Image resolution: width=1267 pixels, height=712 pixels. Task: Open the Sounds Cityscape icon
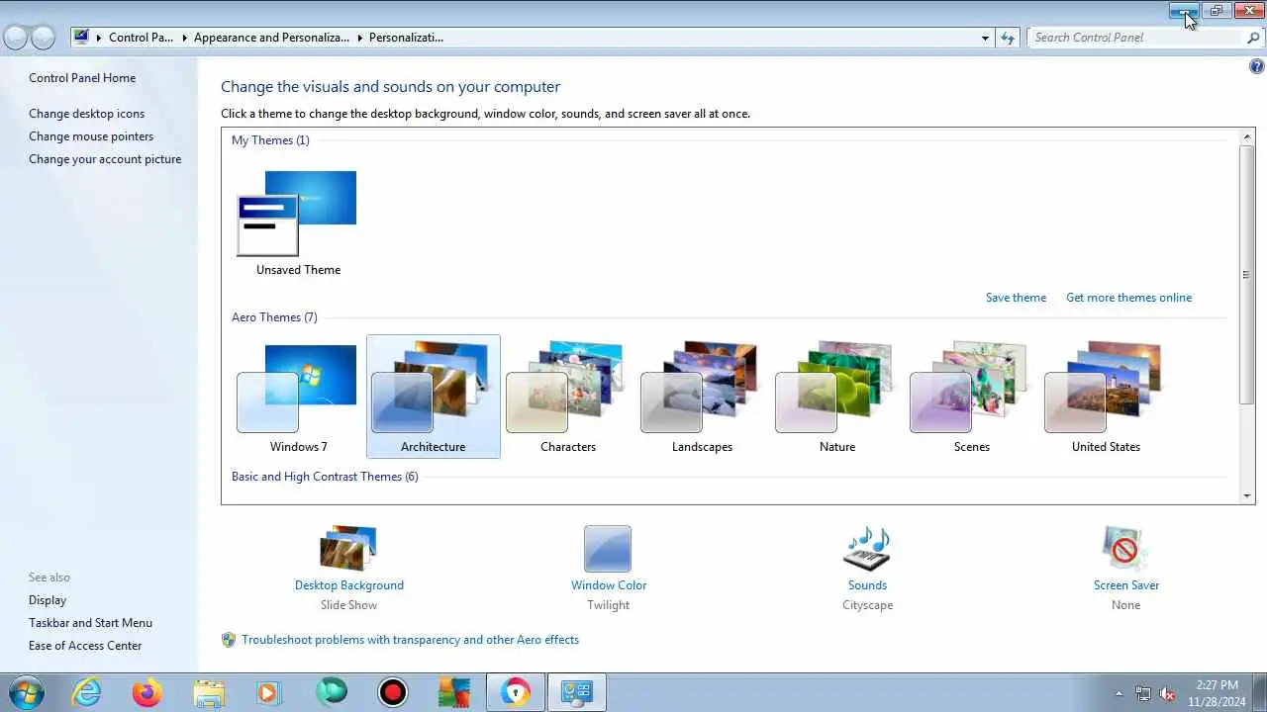point(867,549)
